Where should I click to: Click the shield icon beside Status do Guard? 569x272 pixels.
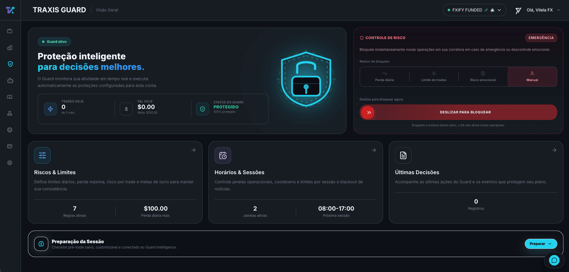click(x=203, y=109)
